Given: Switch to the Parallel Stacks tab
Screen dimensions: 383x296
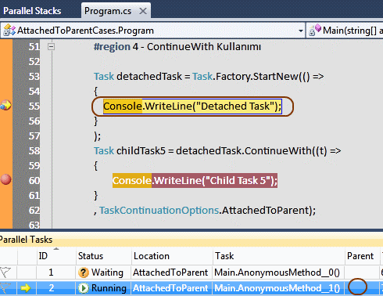Looking at the screenshot, I should (32, 11).
